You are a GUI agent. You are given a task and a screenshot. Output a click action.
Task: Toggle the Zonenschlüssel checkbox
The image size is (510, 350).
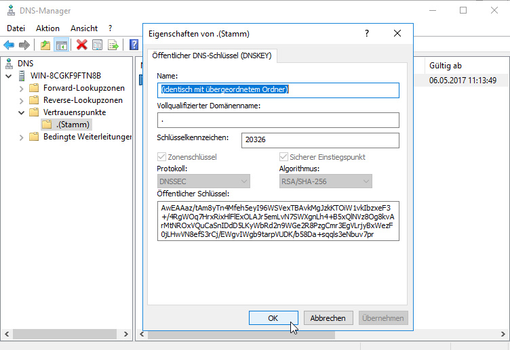(x=161, y=157)
